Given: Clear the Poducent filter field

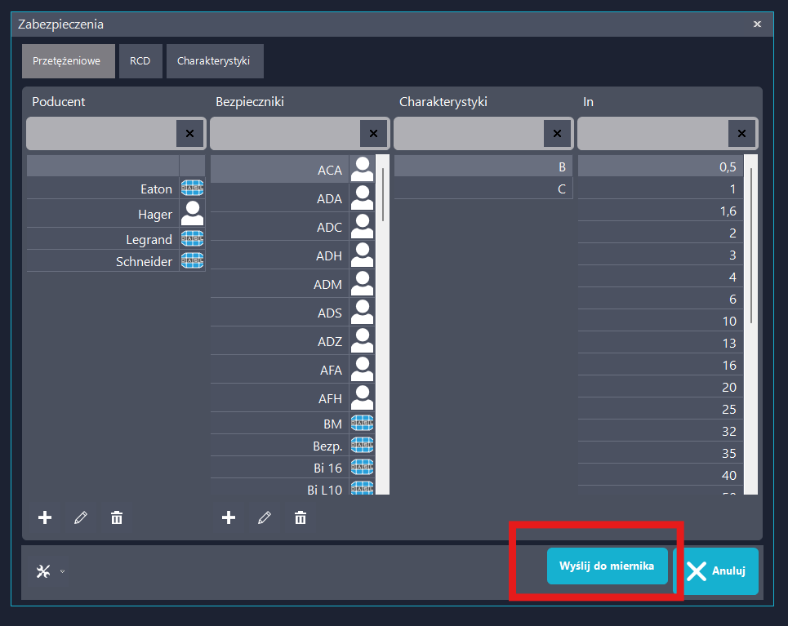Looking at the screenshot, I should [189, 133].
